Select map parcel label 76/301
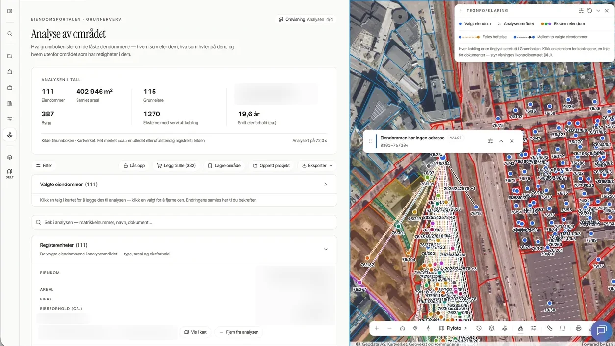The width and height of the screenshot is (615, 346). pos(399,233)
